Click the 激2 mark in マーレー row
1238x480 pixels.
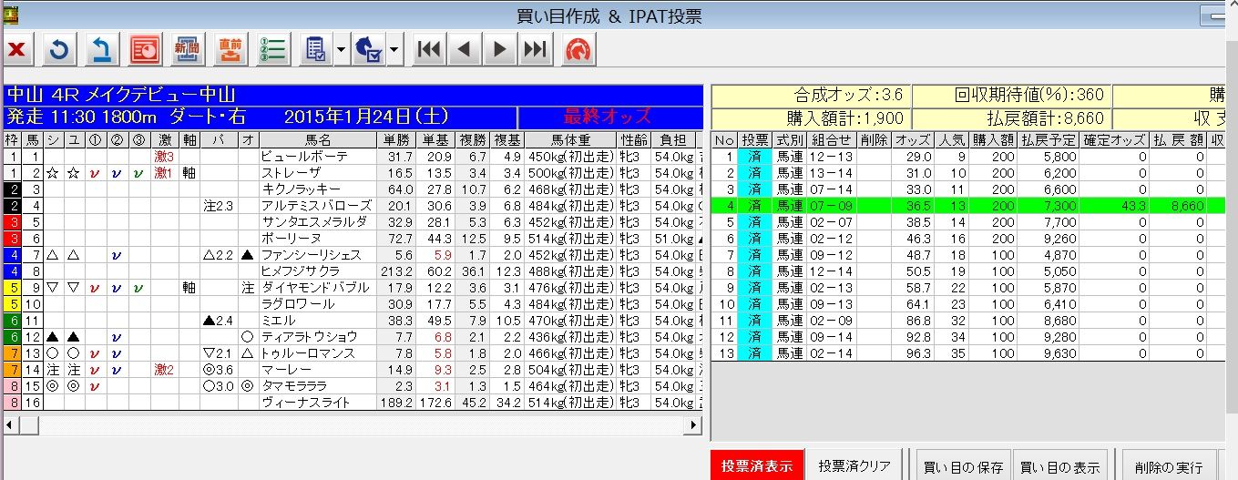[164, 370]
